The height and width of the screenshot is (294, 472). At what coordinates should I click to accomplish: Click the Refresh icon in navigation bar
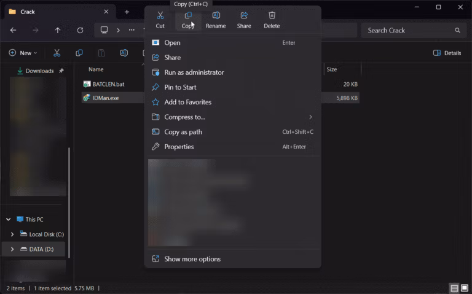80,30
